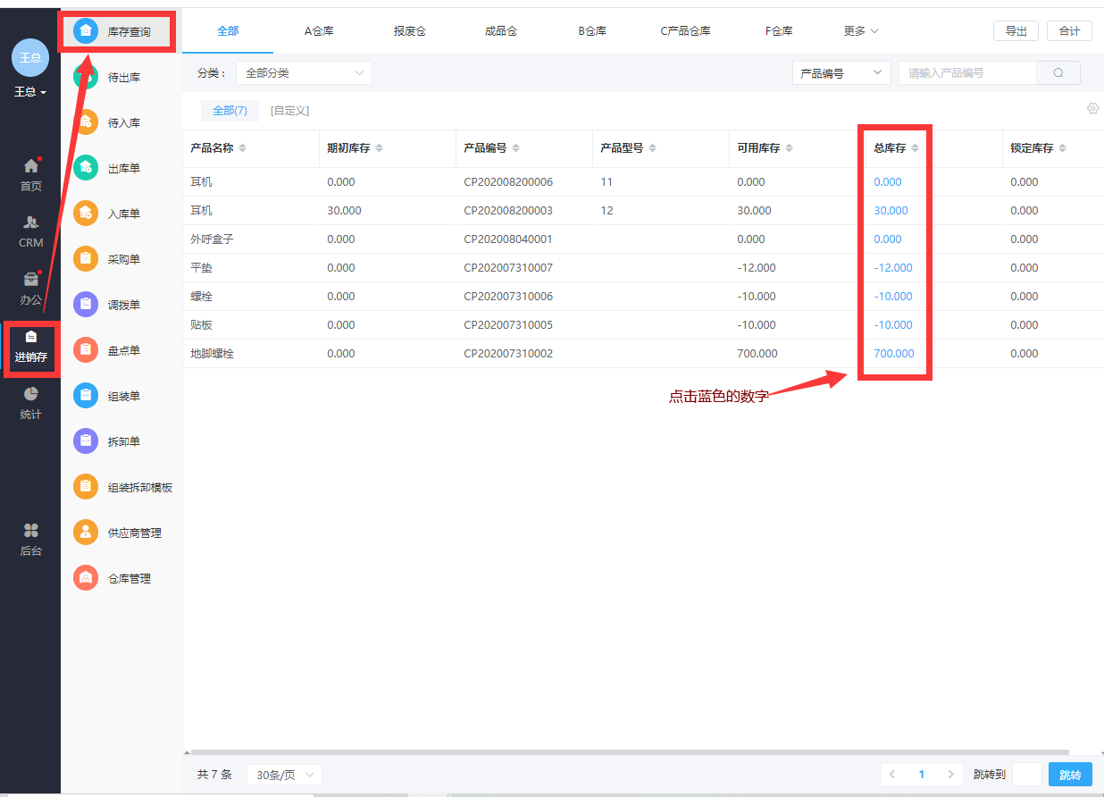Switch to the A仓库 tab
Image resolution: width=1104 pixels, height=797 pixels.
319,31
